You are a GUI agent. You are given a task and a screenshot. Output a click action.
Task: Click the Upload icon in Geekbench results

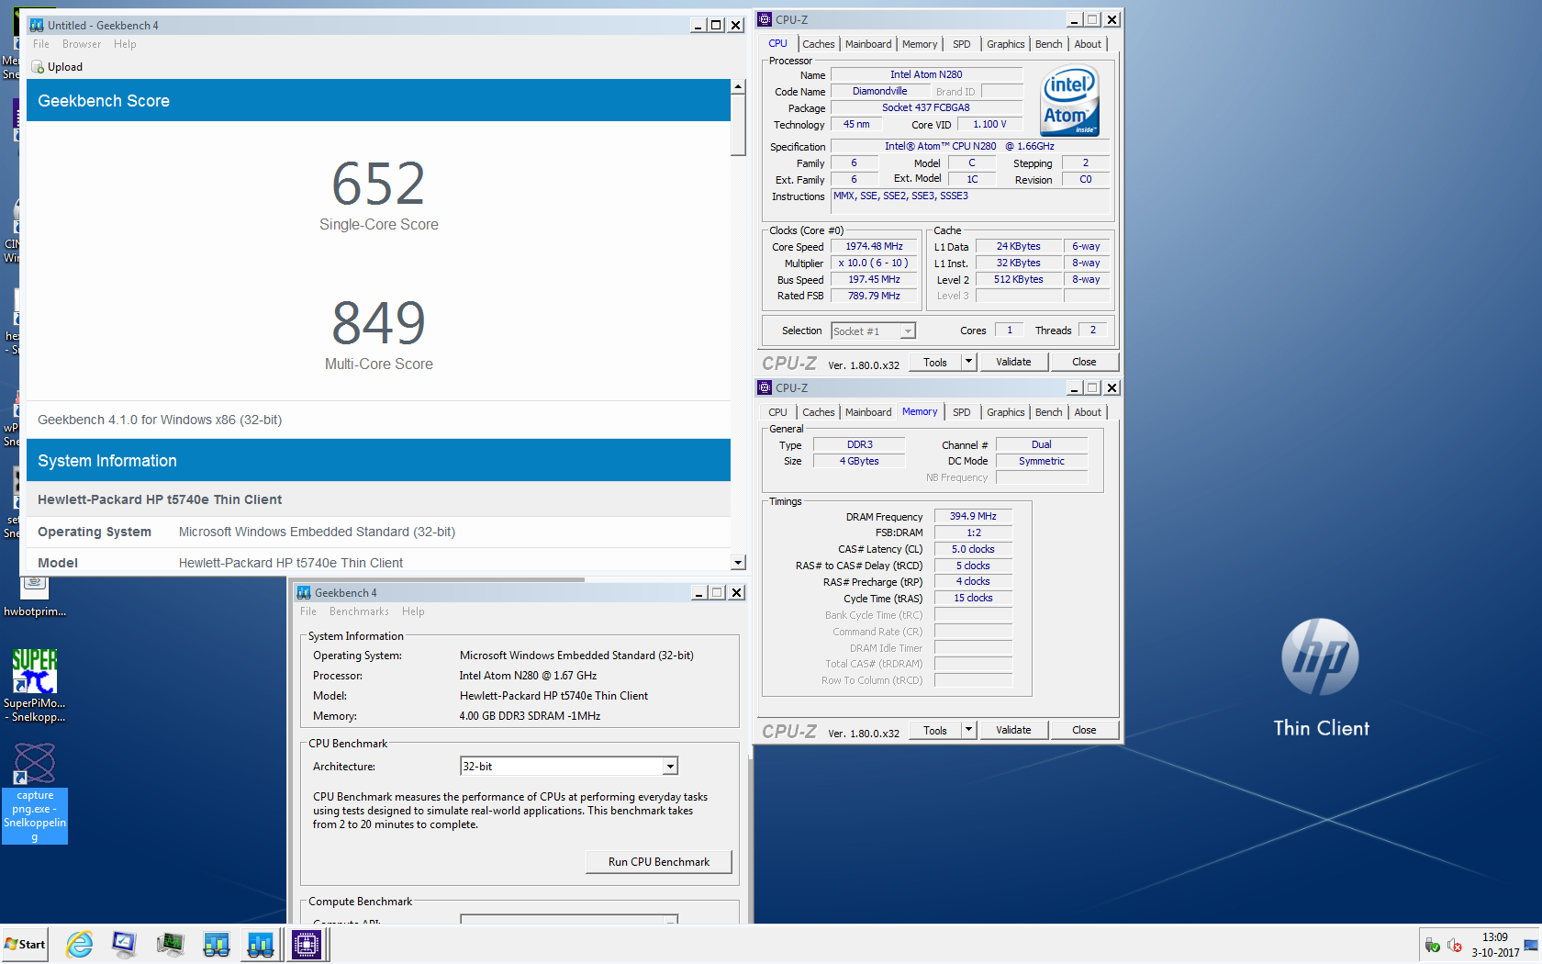pyautogui.click(x=38, y=67)
